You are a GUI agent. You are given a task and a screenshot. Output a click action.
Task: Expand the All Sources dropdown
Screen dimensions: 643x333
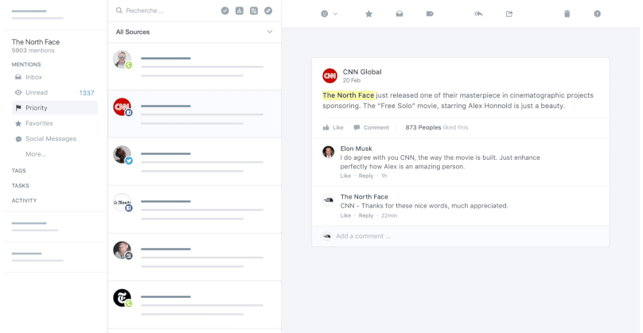(x=194, y=32)
